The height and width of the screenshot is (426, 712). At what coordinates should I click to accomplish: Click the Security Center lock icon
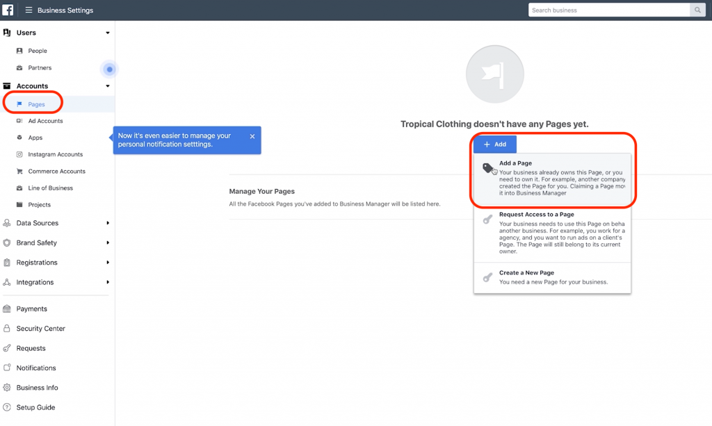tap(7, 329)
